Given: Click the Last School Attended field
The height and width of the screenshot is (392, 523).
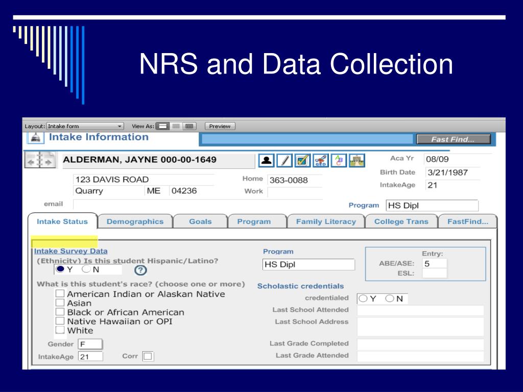Looking at the screenshot, I should (420, 310).
